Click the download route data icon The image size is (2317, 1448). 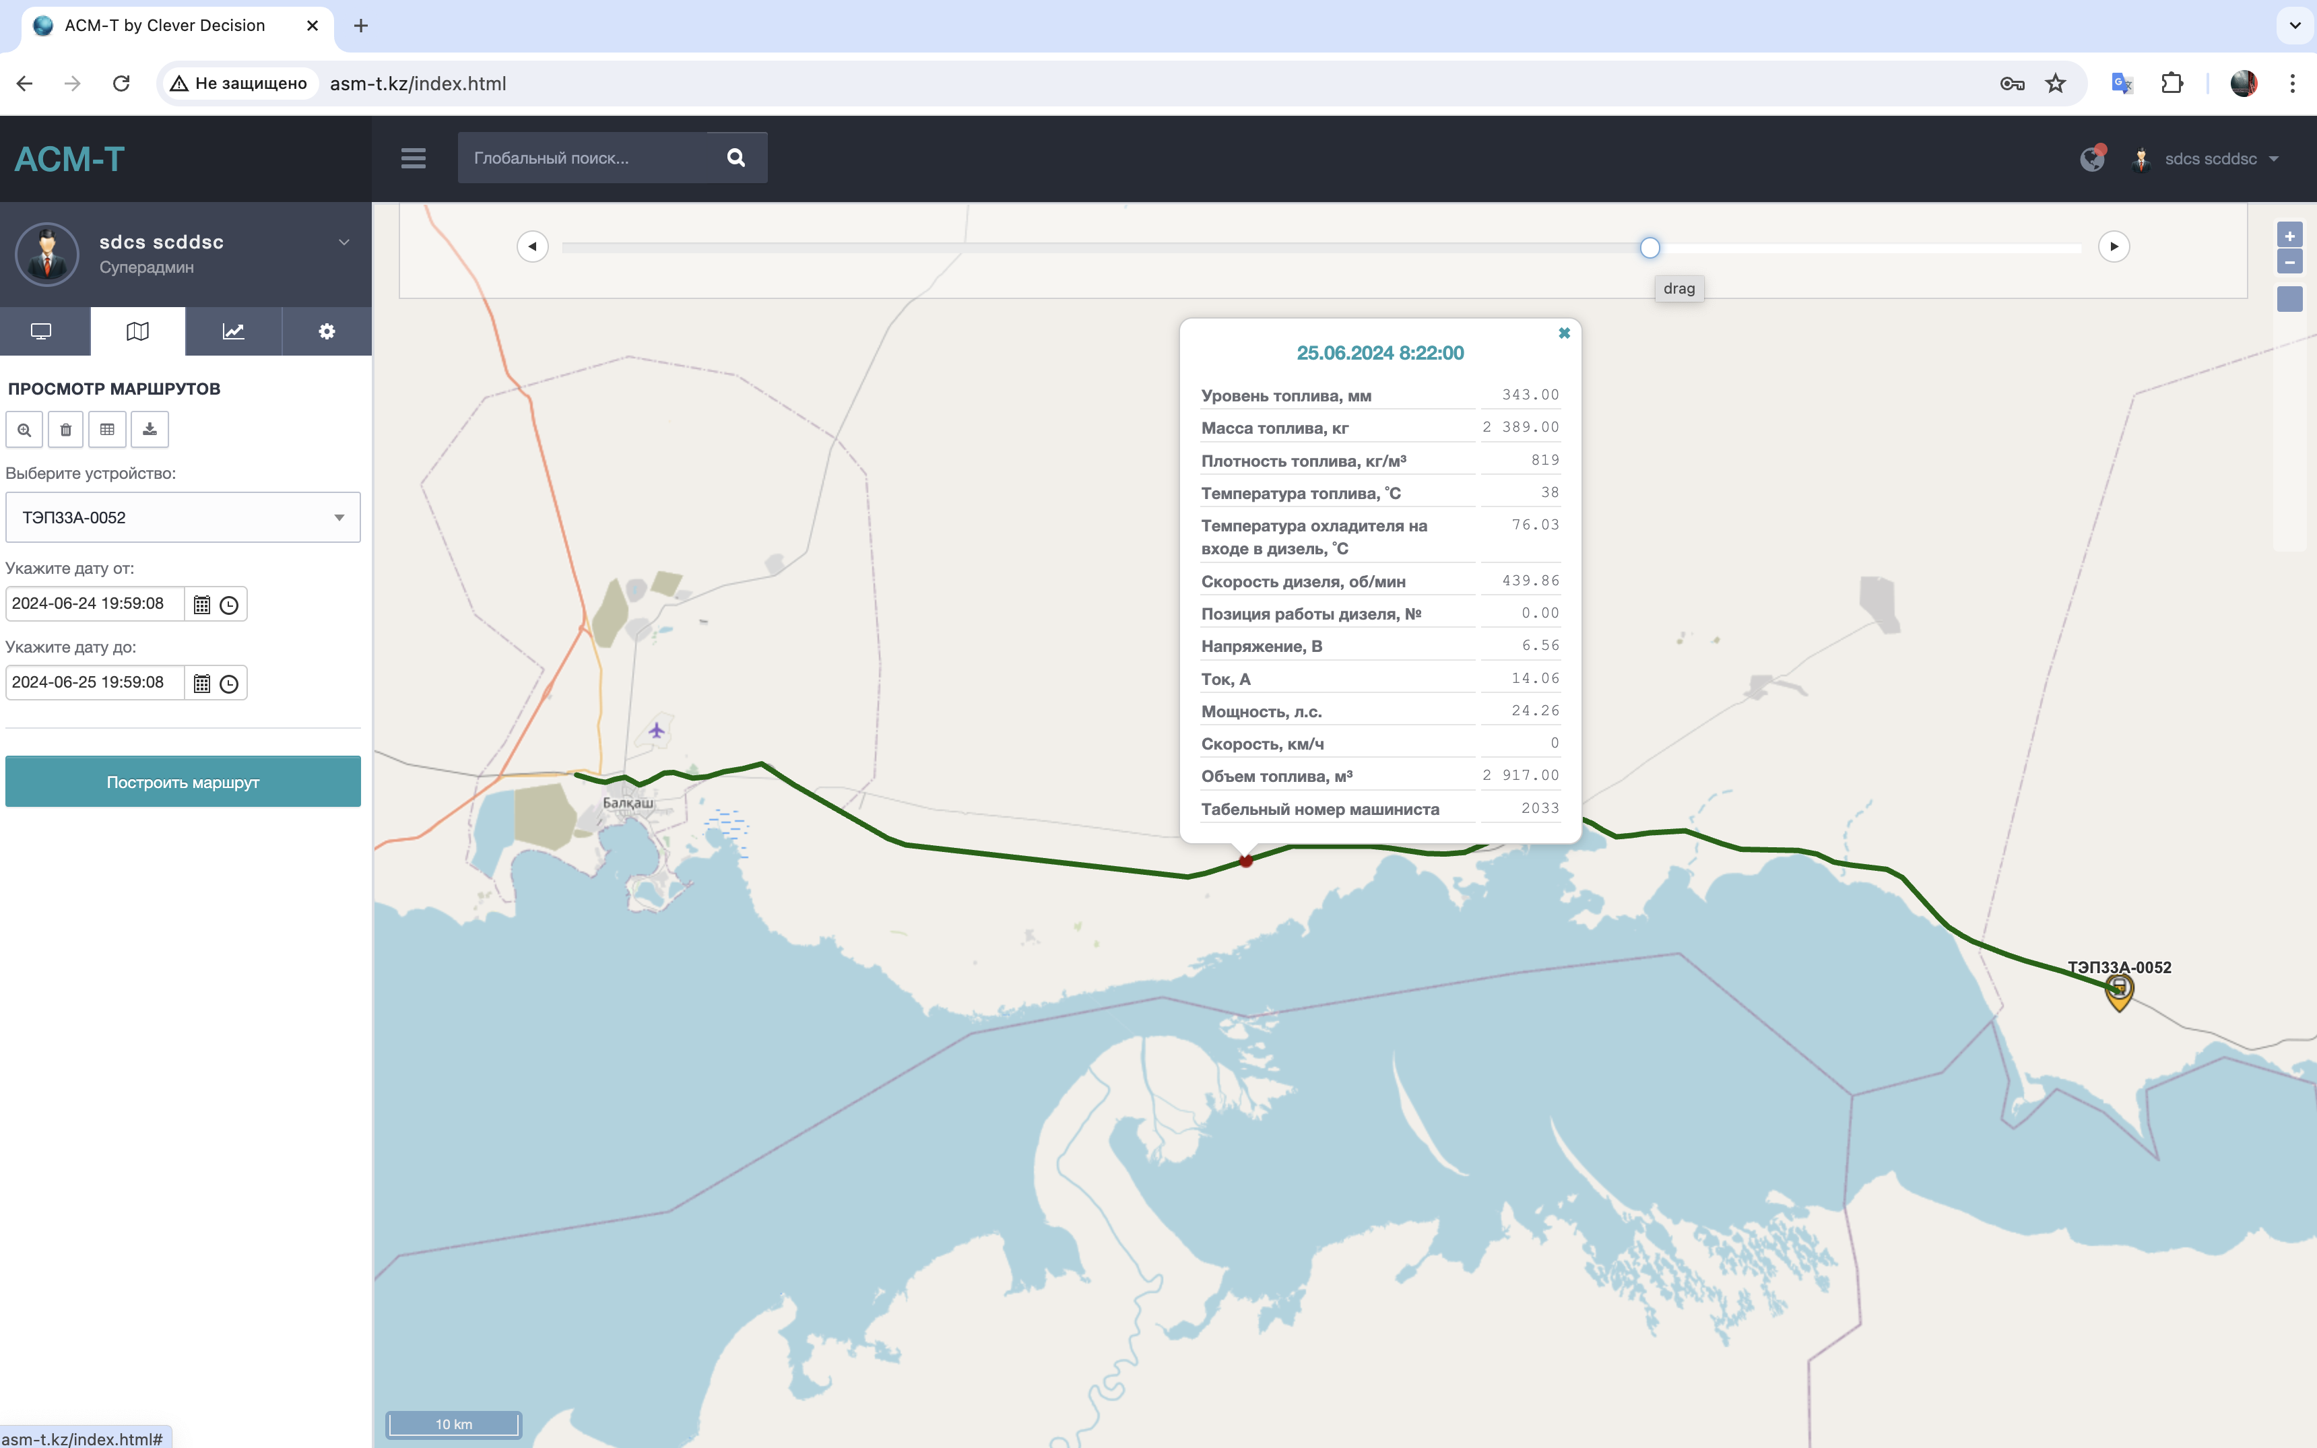click(x=150, y=430)
